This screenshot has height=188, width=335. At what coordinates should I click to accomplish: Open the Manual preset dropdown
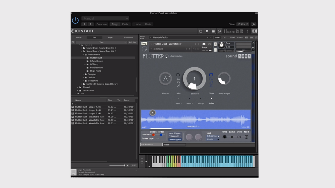[105, 18]
